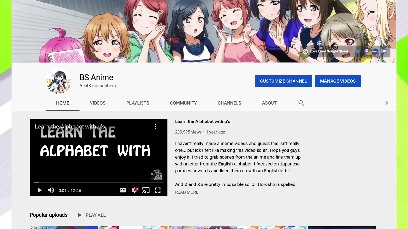This screenshot has height=229, width=408.
Task: Open the Twitter link in channel banner
Action: tap(357, 51)
